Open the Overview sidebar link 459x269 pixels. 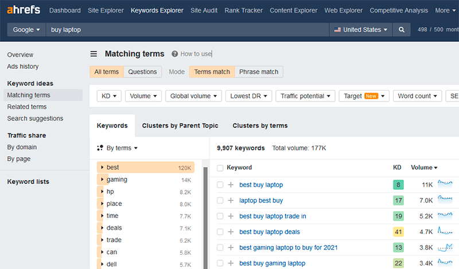pos(20,54)
